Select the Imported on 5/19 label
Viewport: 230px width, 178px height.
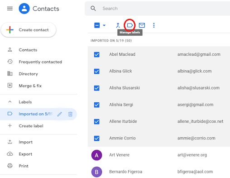click(x=35, y=114)
